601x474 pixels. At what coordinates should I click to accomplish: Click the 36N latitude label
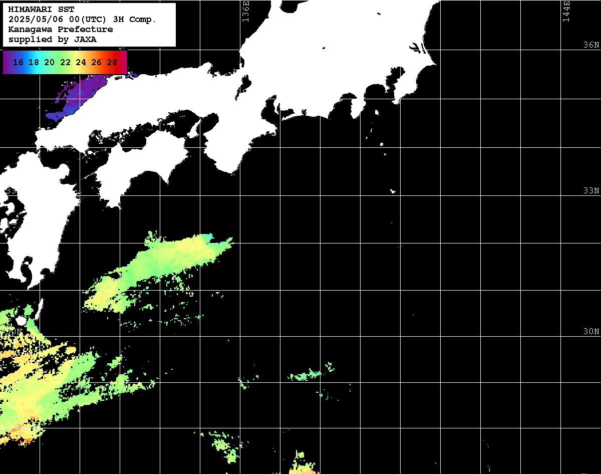point(591,45)
